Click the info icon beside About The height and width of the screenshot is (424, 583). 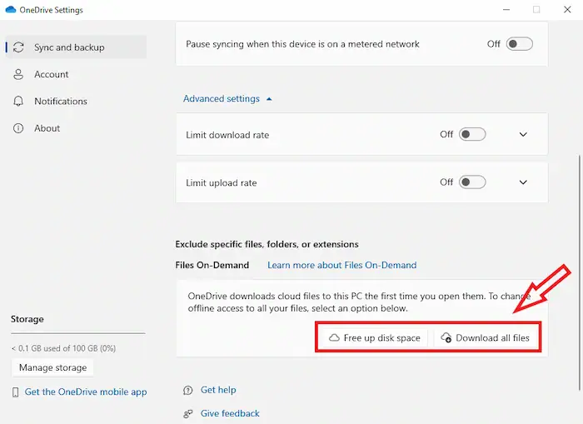pyautogui.click(x=18, y=128)
